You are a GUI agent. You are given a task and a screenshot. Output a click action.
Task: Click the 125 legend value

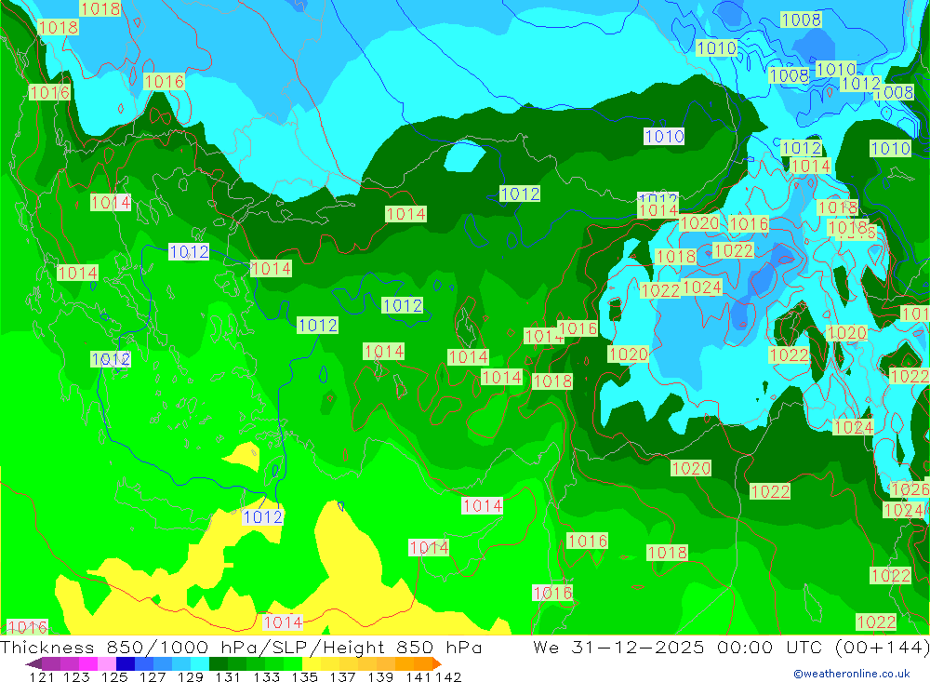(x=114, y=677)
